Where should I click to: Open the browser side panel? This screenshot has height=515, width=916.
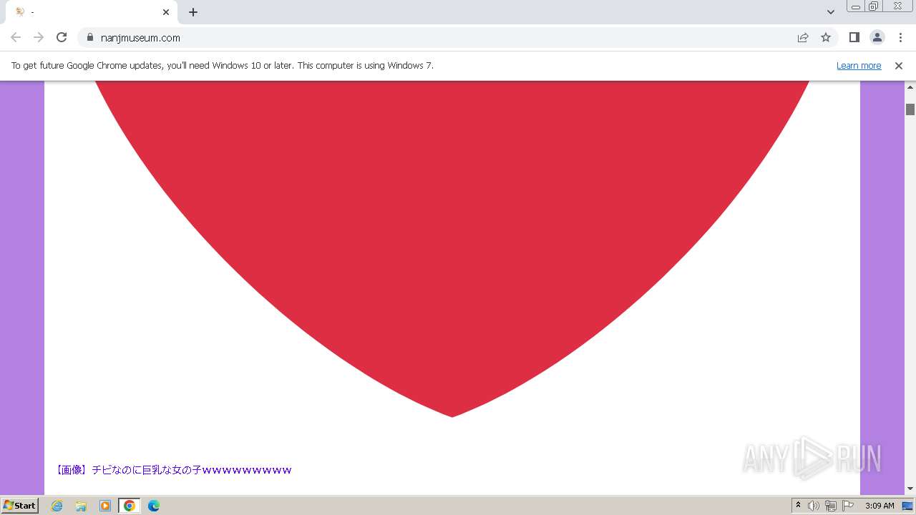[x=854, y=37]
